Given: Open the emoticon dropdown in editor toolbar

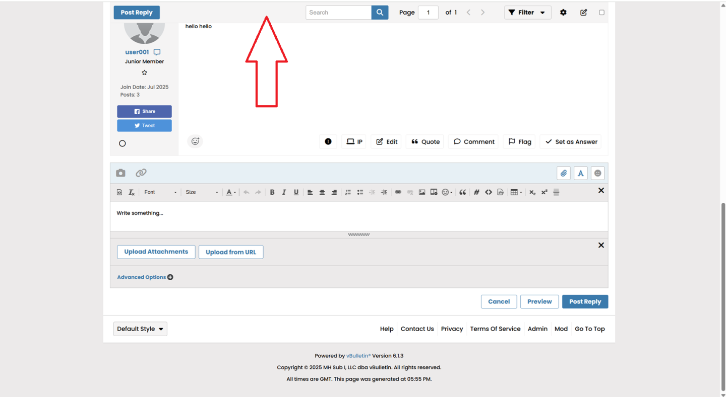Looking at the screenshot, I should (x=447, y=192).
